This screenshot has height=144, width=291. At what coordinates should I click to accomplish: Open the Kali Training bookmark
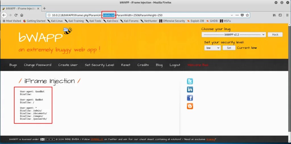(x=74, y=21)
